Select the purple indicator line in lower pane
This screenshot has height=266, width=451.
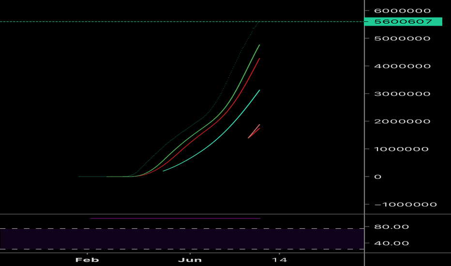click(175, 218)
